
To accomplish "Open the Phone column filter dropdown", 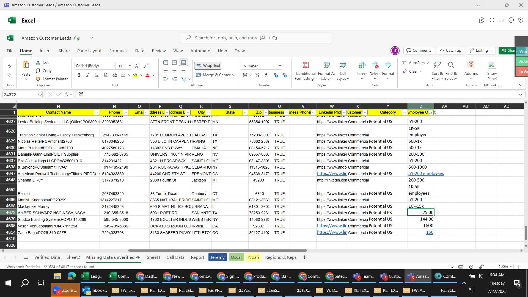I will coord(125,112).
